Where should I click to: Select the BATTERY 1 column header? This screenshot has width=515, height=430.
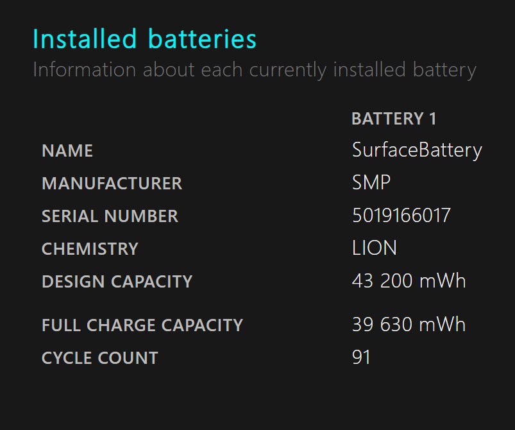[394, 119]
